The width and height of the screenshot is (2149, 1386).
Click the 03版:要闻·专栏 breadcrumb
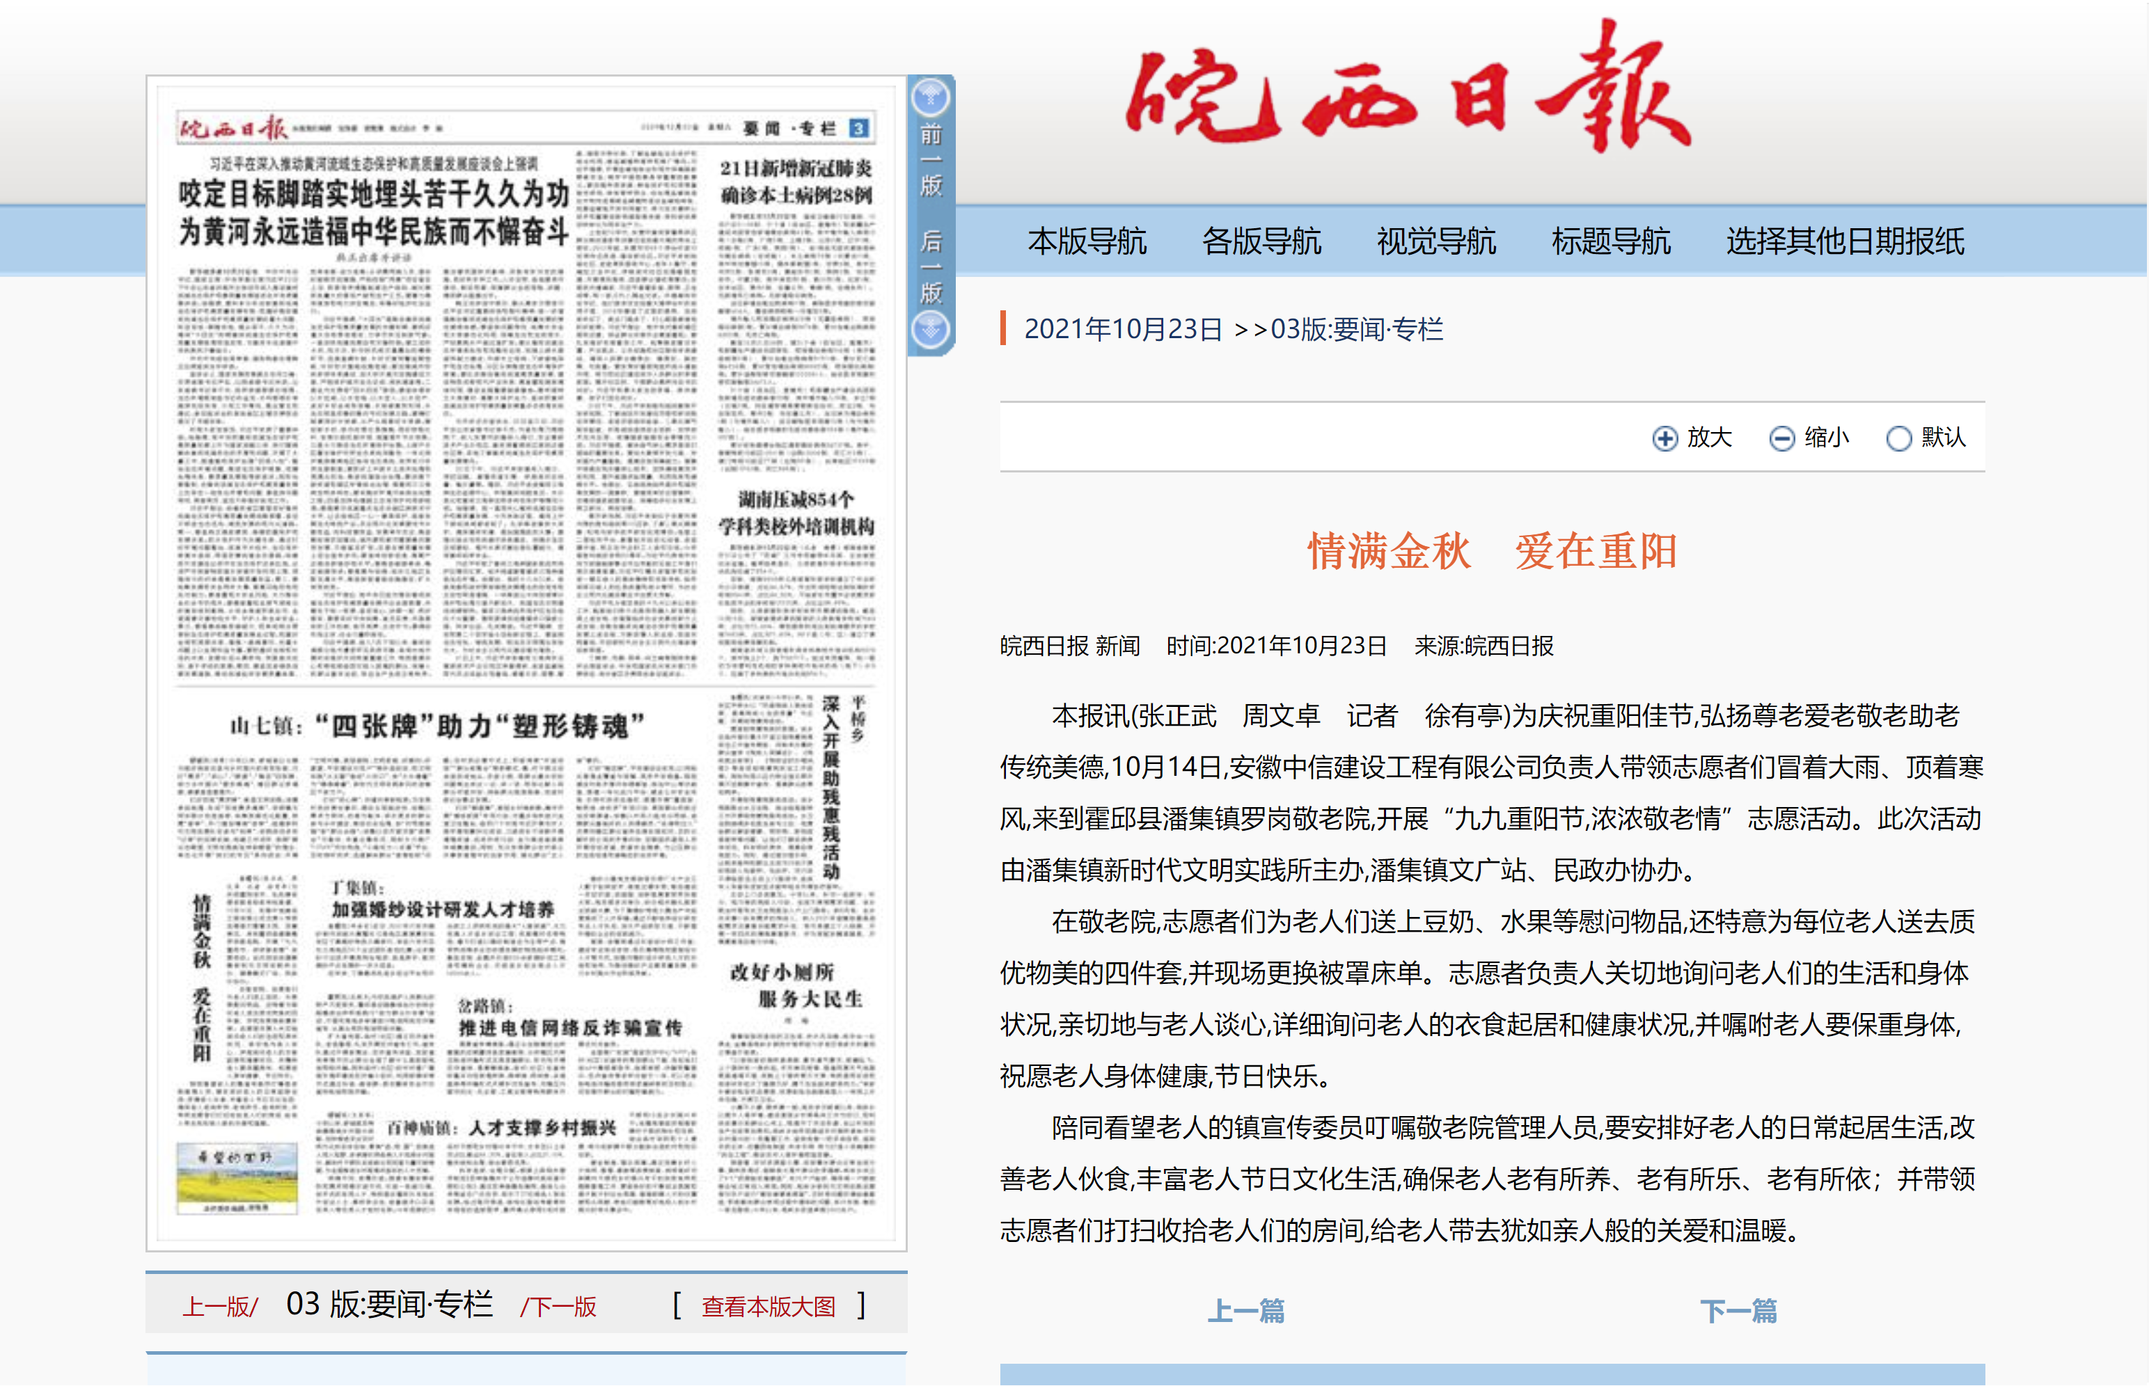tap(1357, 329)
